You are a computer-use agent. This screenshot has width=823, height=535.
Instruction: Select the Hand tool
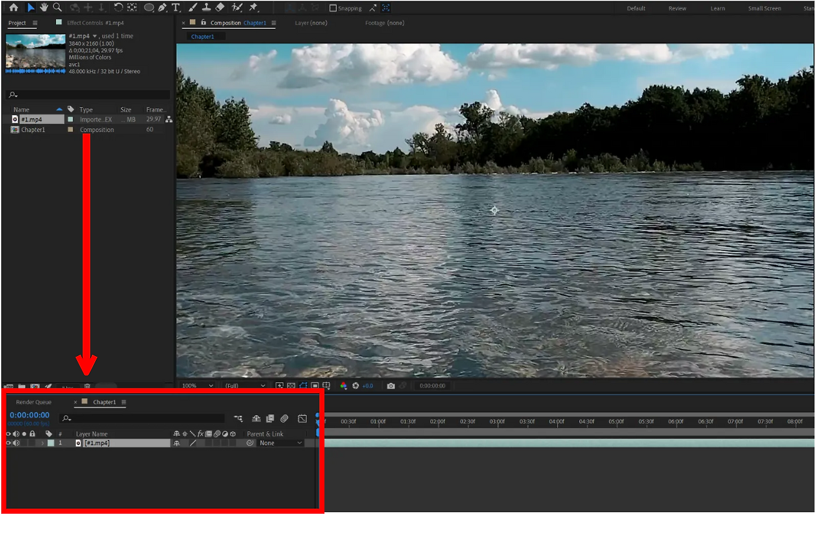[44, 8]
